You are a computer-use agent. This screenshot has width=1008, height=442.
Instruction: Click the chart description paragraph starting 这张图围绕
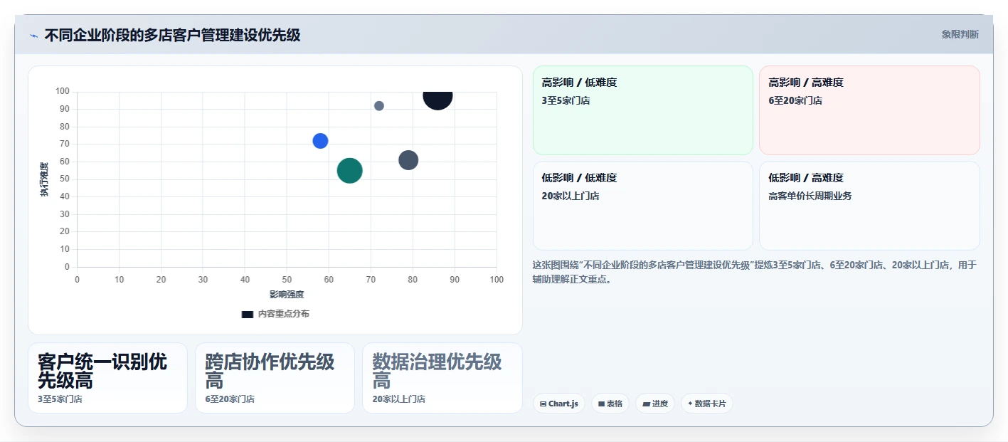point(755,272)
